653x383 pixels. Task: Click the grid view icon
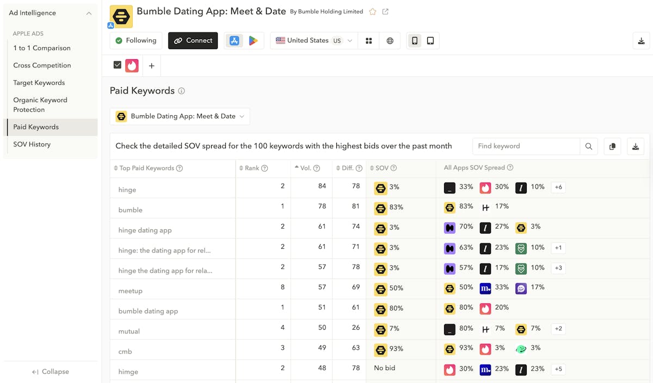coord(369,41)
